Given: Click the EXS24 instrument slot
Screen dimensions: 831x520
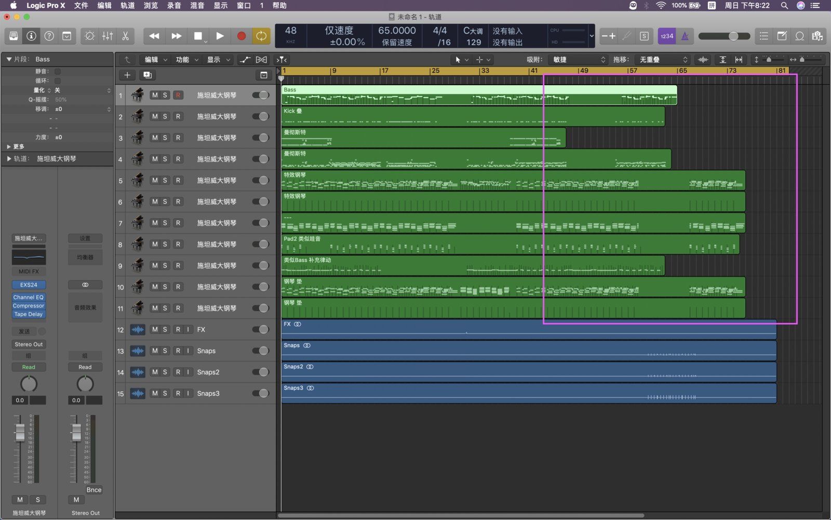Looking at the screenshot, I should [x=29, y=285].
